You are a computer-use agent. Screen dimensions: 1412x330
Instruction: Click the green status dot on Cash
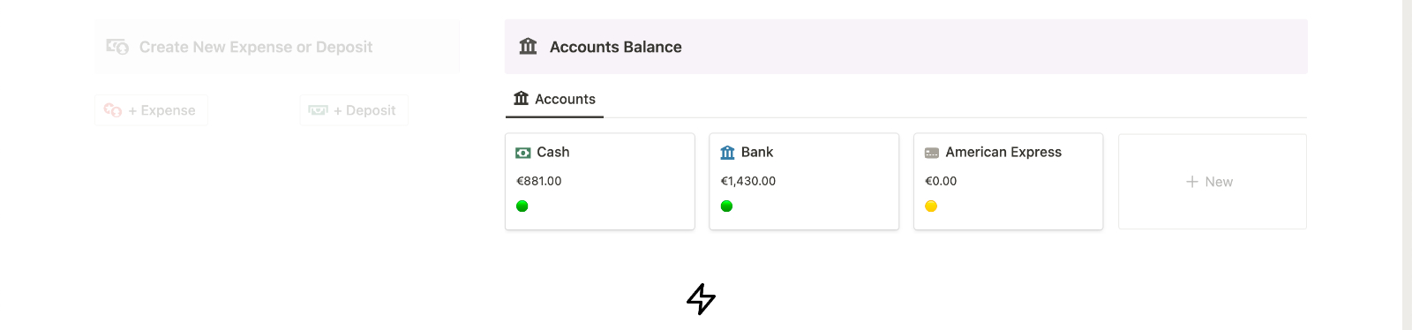[522, 206]
